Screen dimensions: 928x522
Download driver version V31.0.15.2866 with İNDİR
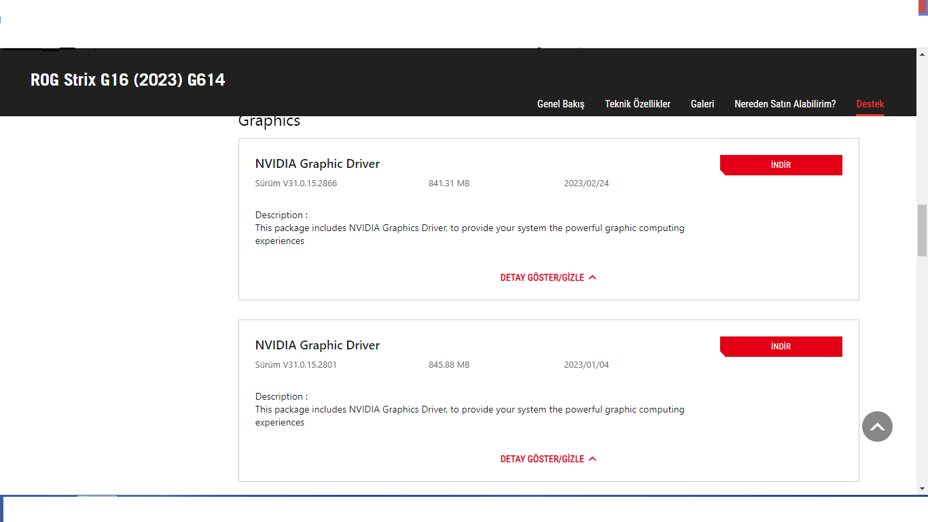tap(781, 165)
